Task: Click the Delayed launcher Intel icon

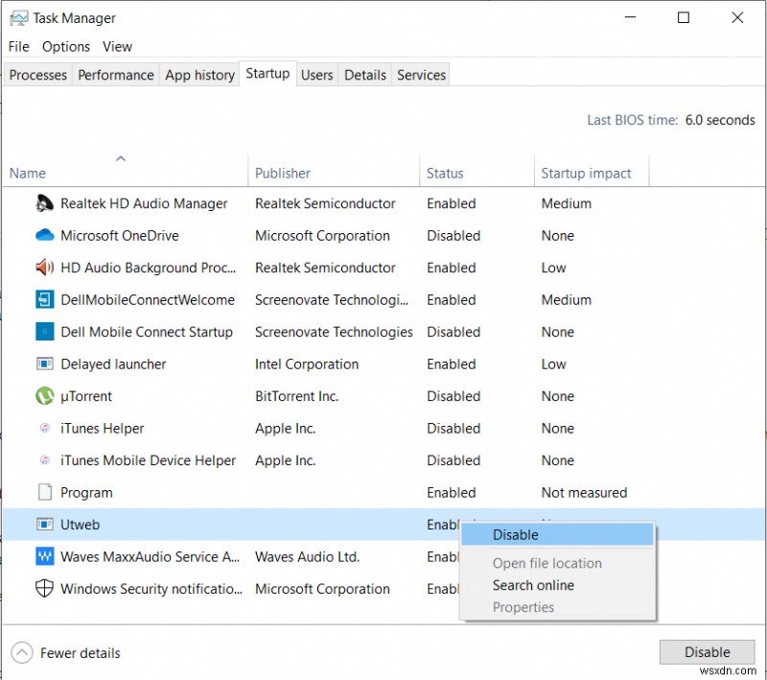Action: (x=44, y=363)
